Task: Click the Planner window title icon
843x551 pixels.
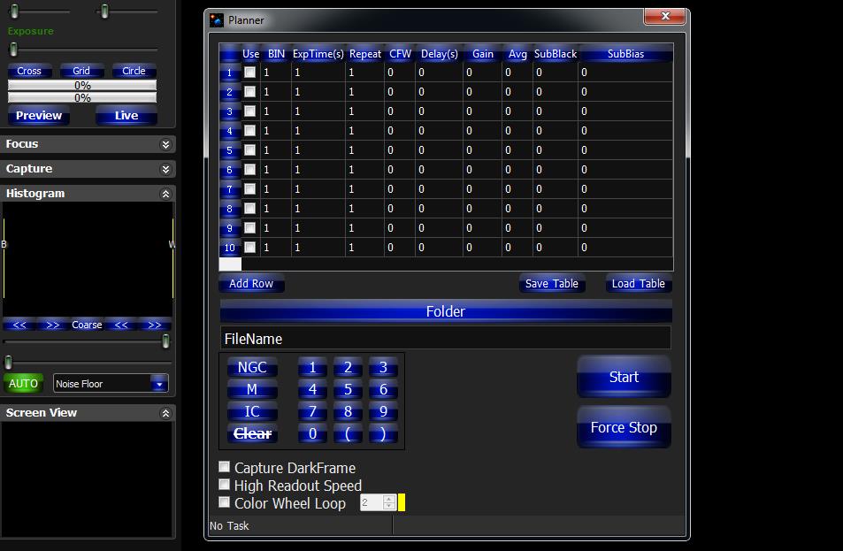Action: (x=217, y=20)
